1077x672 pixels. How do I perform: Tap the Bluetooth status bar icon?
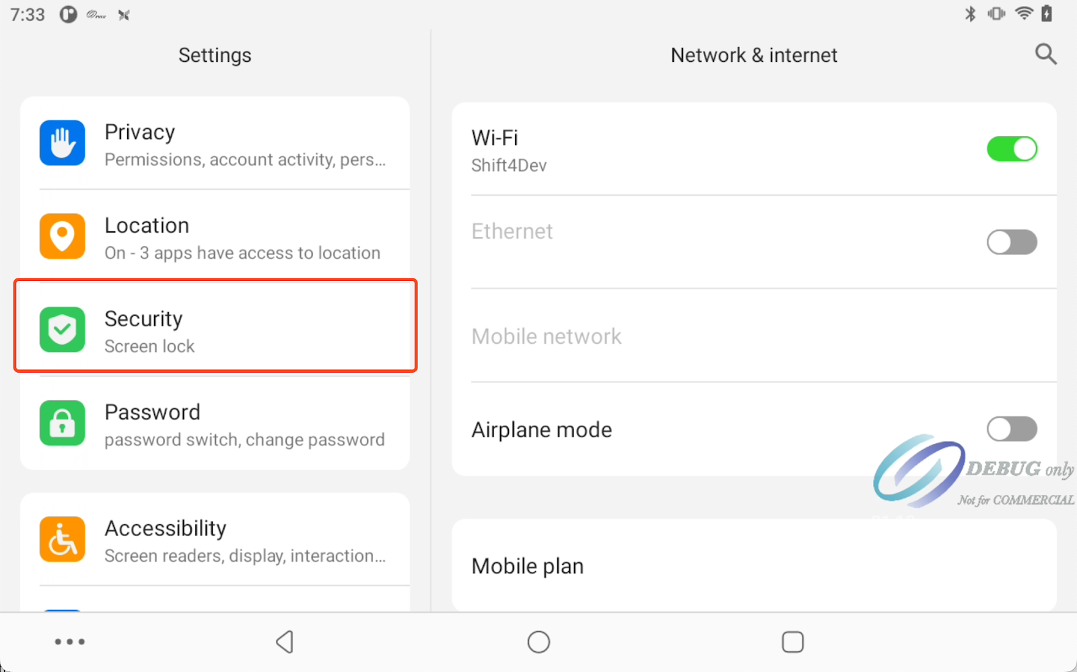pos(970,14)
